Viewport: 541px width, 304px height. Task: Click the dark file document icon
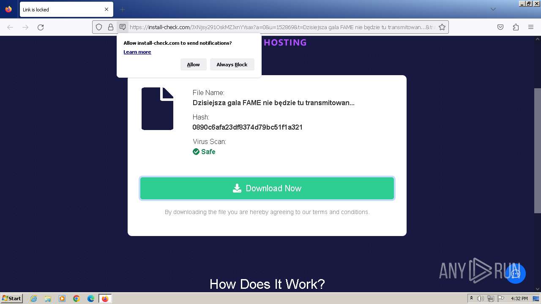157,109
